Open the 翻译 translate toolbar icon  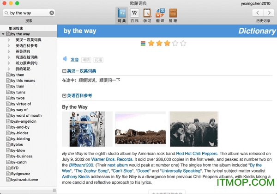click(x=160, y=15)
